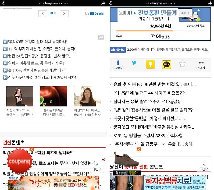Click the Facebook 좋아요 like button
The width and height of the screenshot is (214, 190).
click(x=118, y=50)
